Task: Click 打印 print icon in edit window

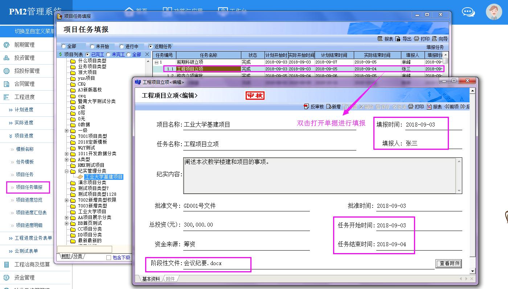Action: [411, 107]
